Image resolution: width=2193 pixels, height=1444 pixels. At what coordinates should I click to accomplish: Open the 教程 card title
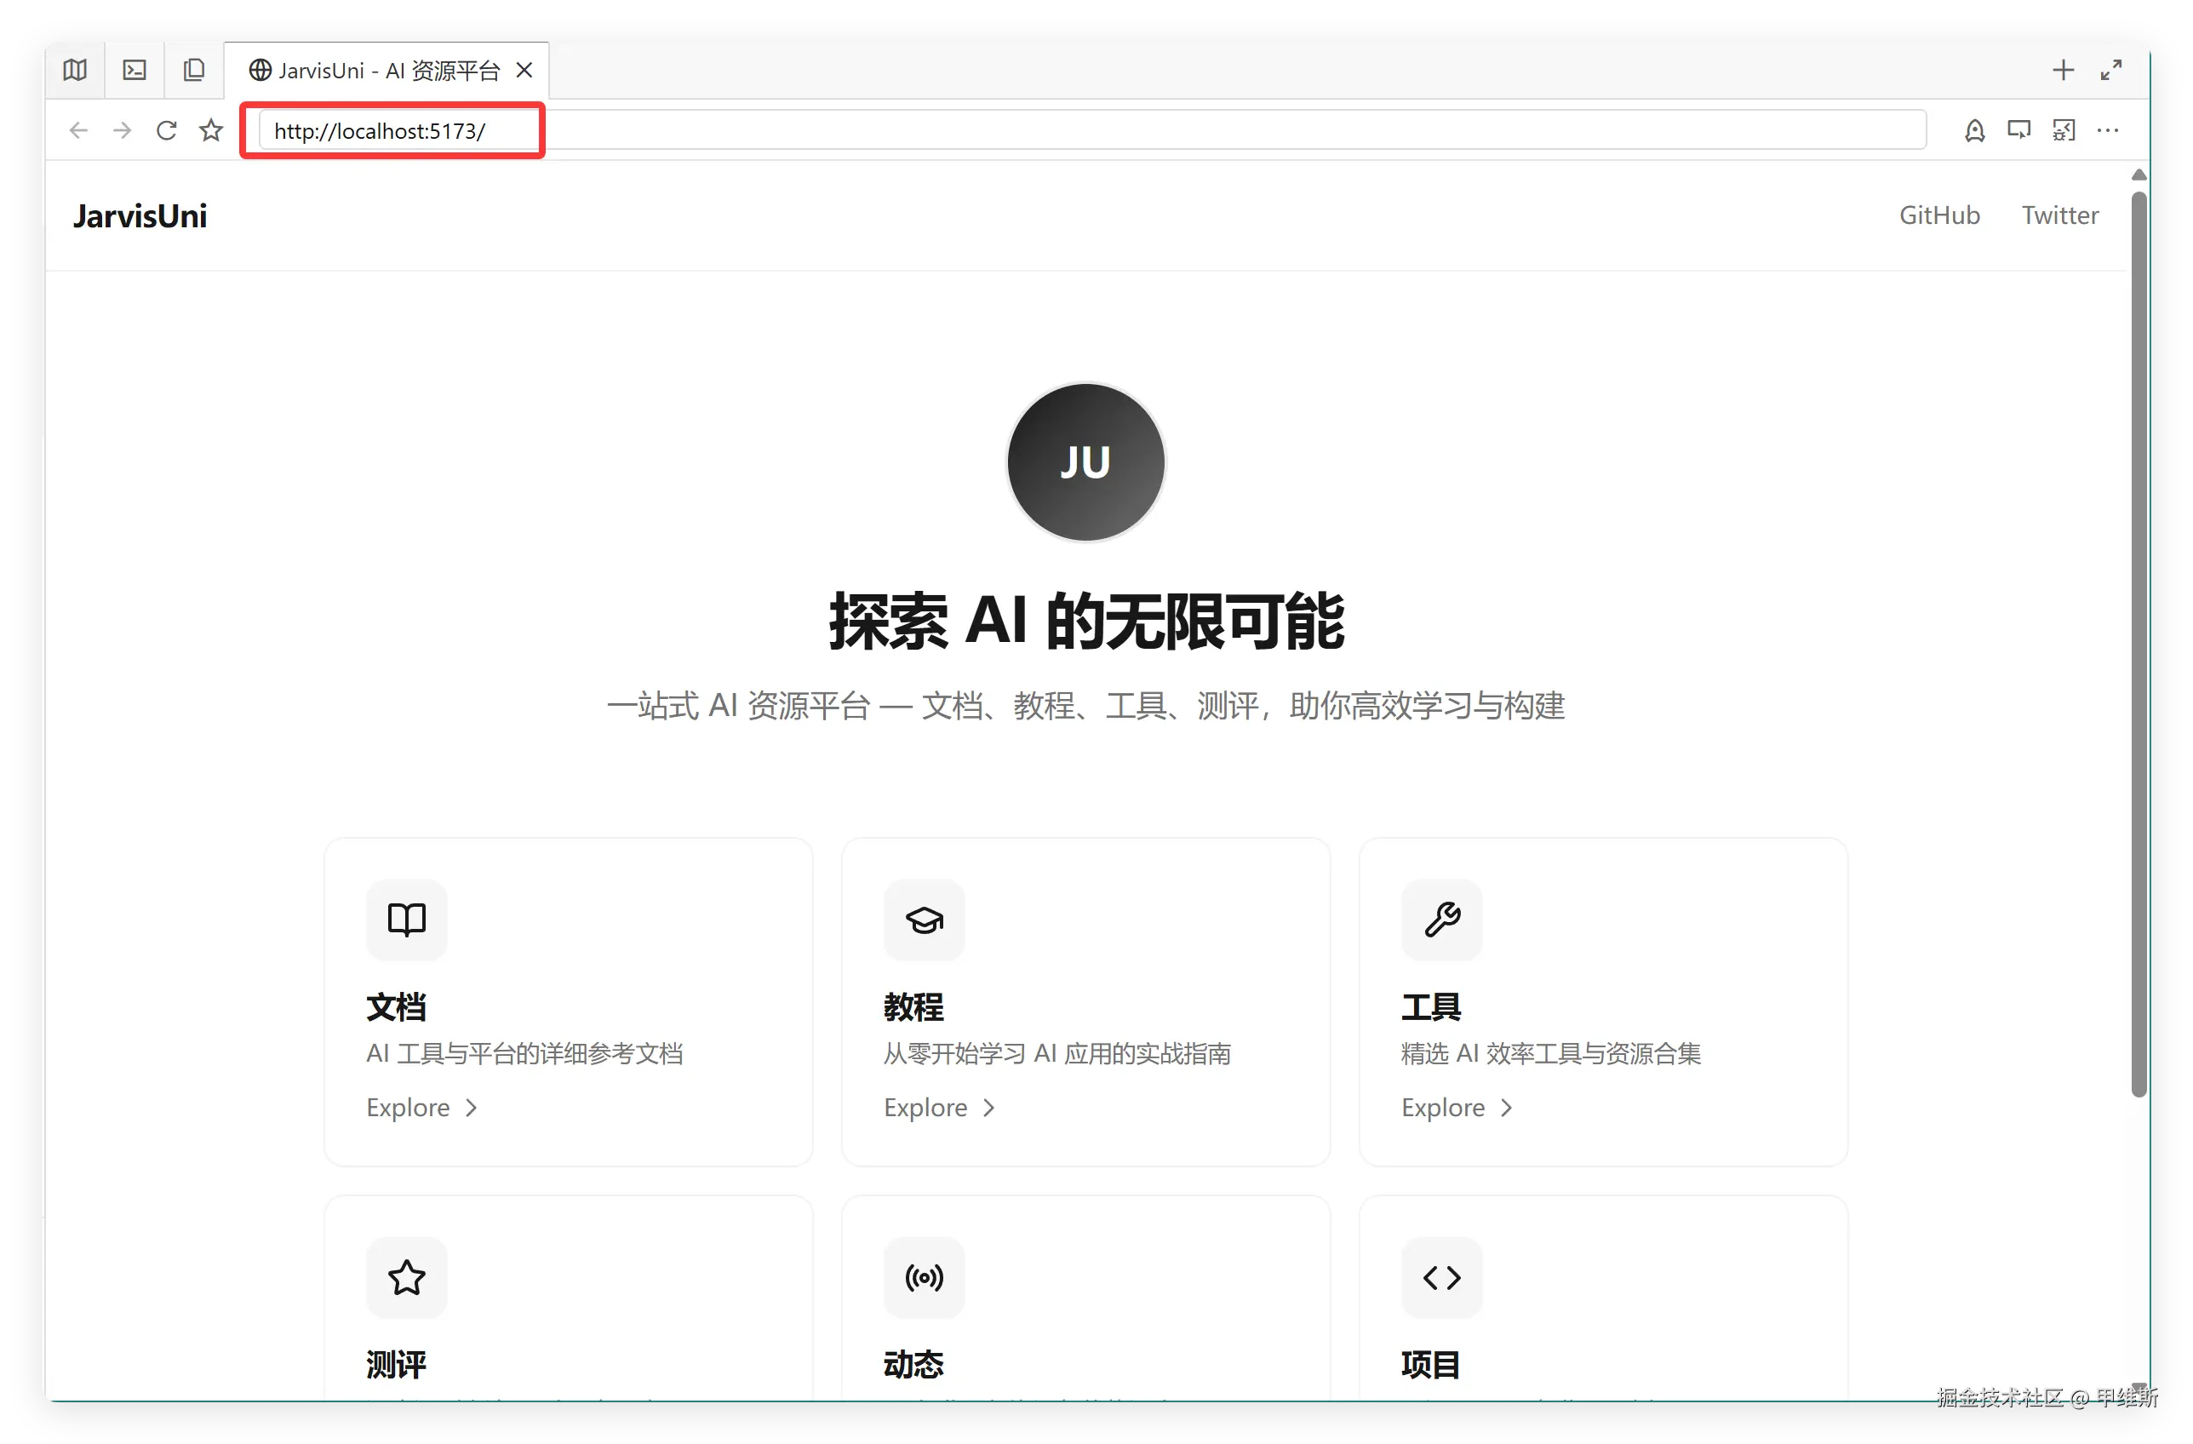(x=914, y=1007)
